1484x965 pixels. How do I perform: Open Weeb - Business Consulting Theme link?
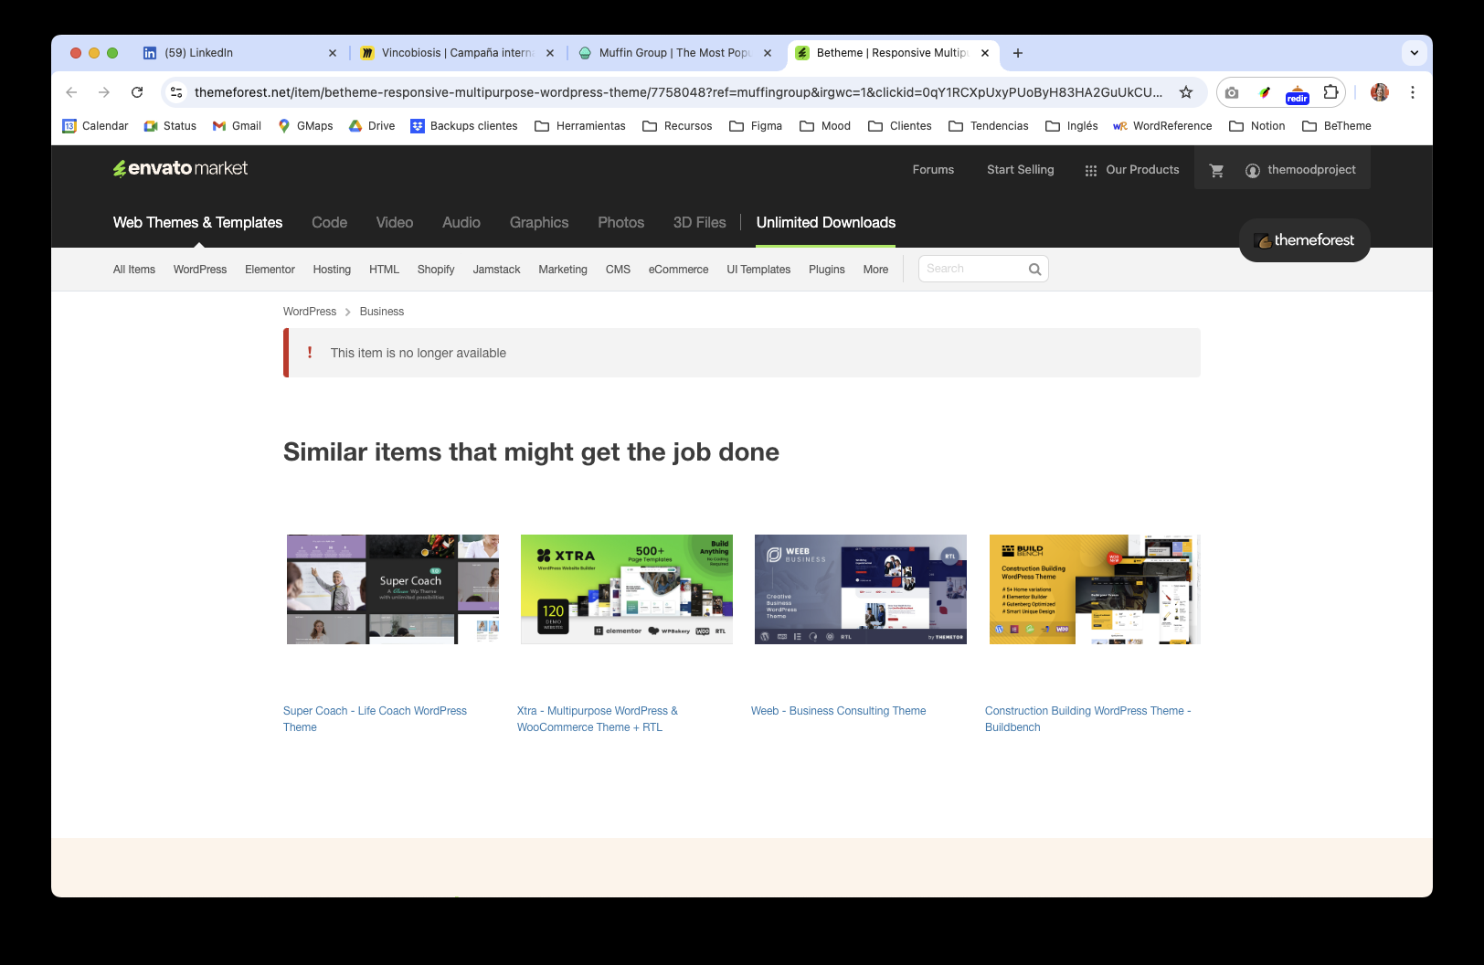pos(839,711)
